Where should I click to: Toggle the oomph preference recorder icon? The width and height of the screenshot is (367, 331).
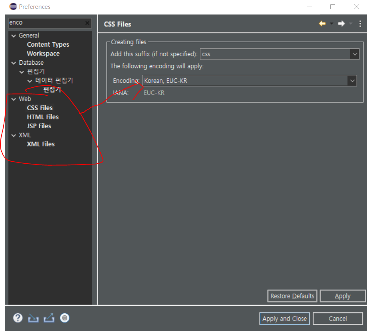click(x=65, y=318)
